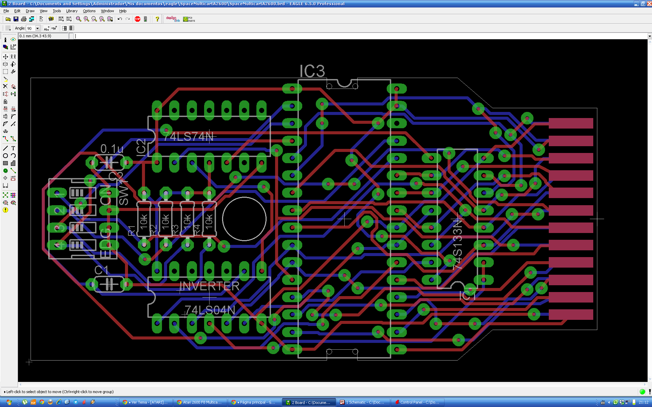Run the ULP script icon
Screen dimensions: 652x407
click(69, 19)
